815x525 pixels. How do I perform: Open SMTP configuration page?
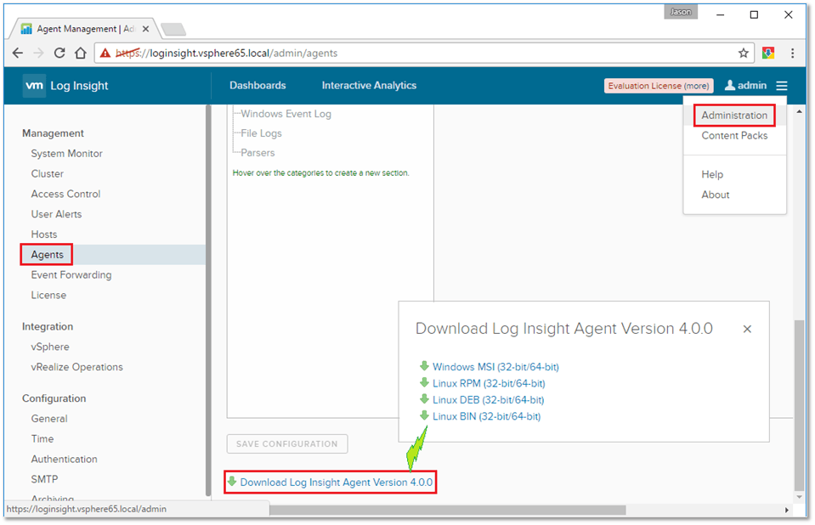pyautogui.click(x=44, y=479)
